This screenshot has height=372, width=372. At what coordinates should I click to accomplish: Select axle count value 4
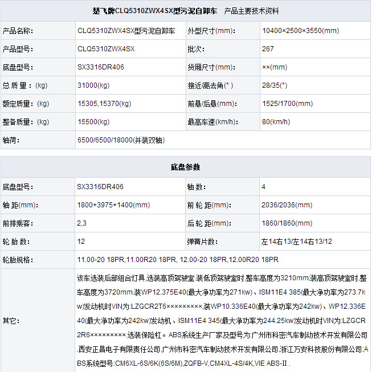coord(263,187)
